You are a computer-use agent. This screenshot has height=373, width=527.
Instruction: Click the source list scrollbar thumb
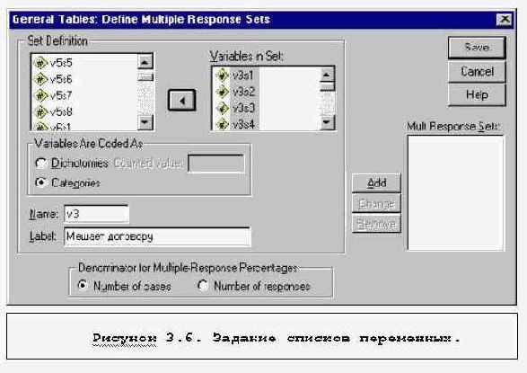tap(145, 76)
